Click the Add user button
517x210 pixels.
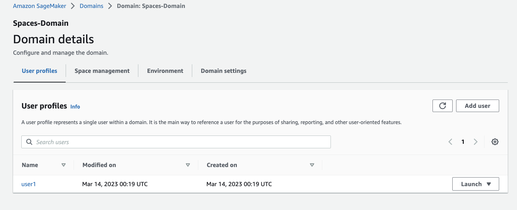click(x=477, y=106)
